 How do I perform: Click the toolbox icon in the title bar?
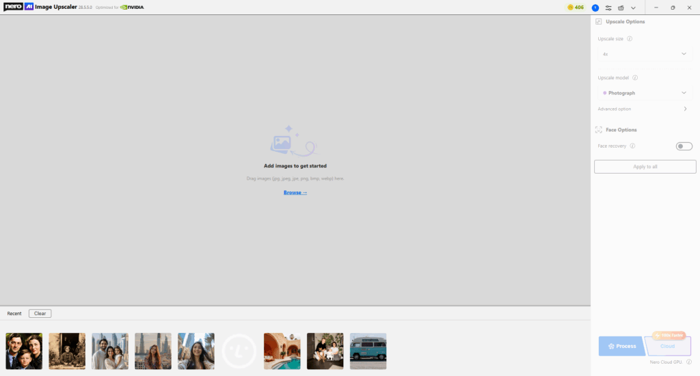pos(621,8)
